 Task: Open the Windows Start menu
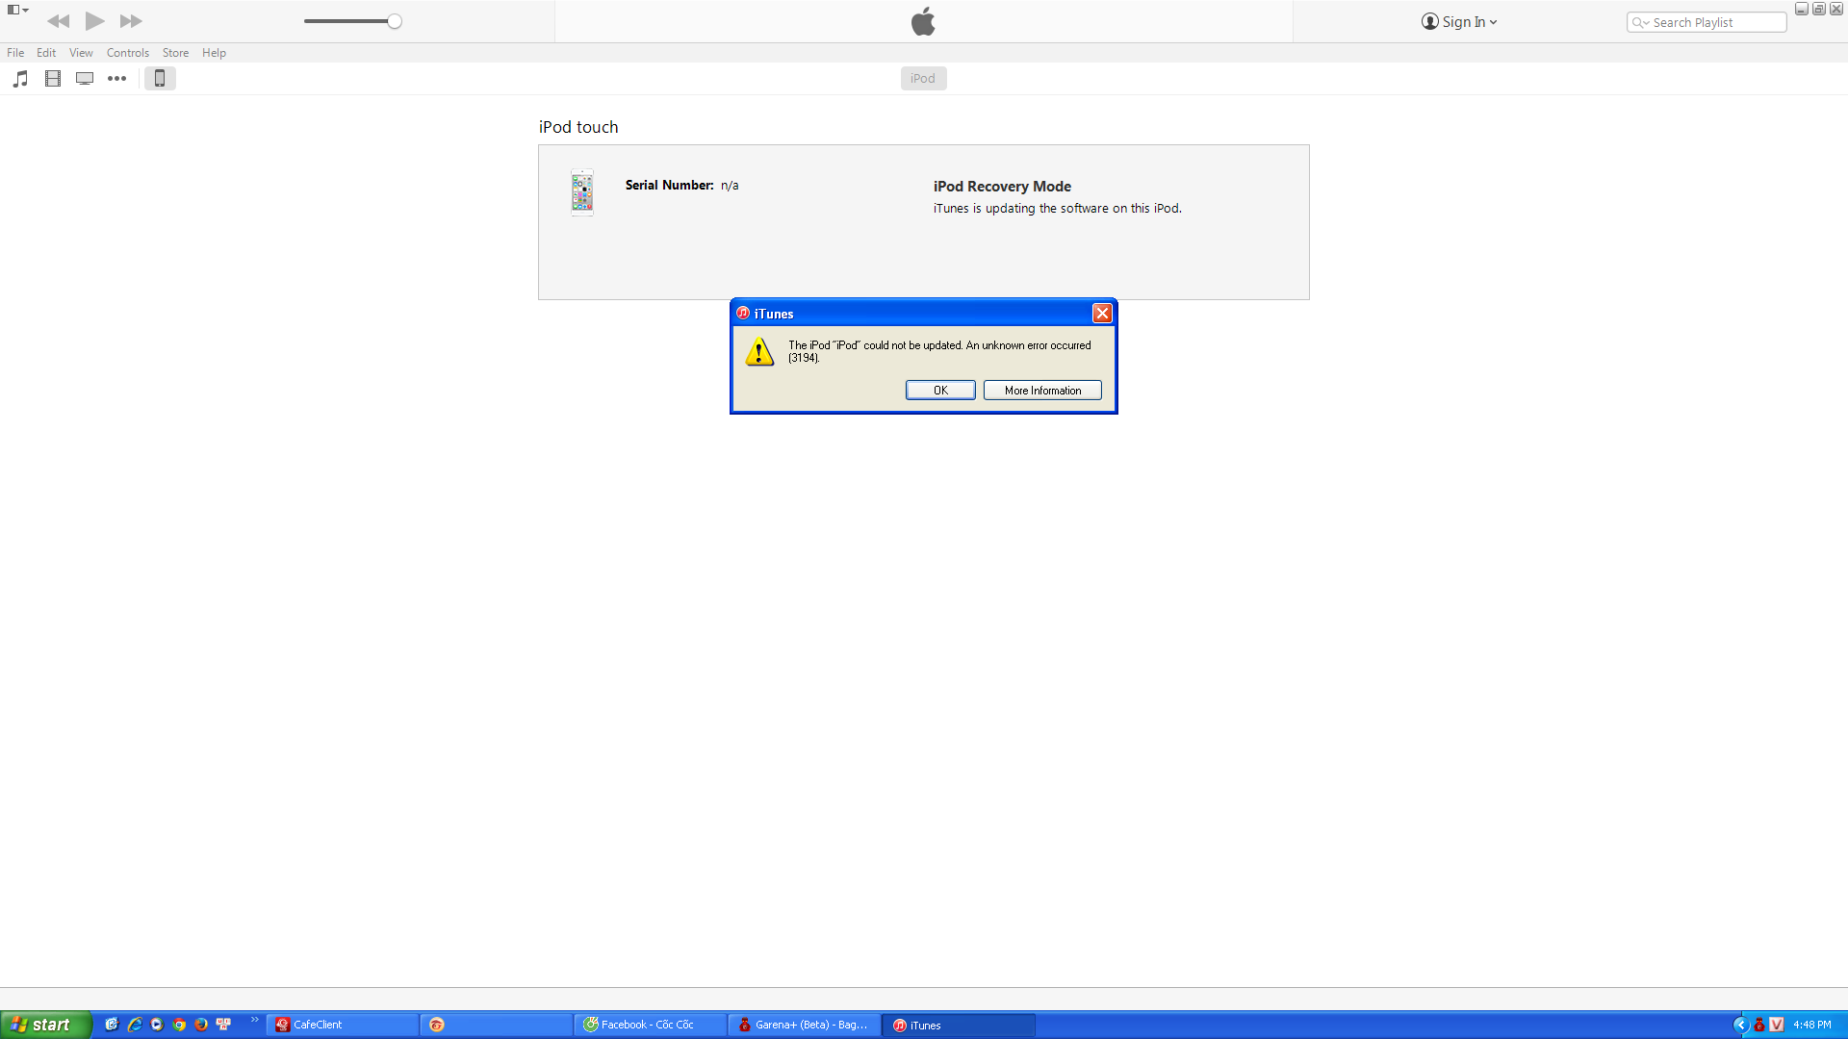(46, 1025)
